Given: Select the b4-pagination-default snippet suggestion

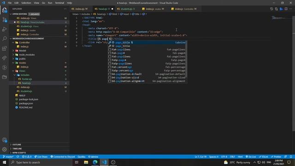Looking at the screenshot, I should pyautogui.click(x=147, y=74).
